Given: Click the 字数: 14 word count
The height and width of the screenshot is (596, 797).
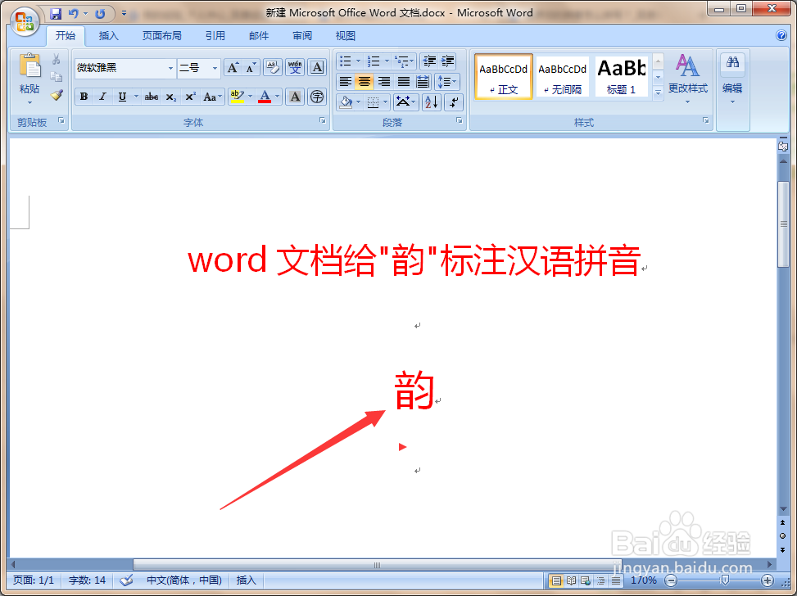Looking at the screenshot, I should [87, 580].
